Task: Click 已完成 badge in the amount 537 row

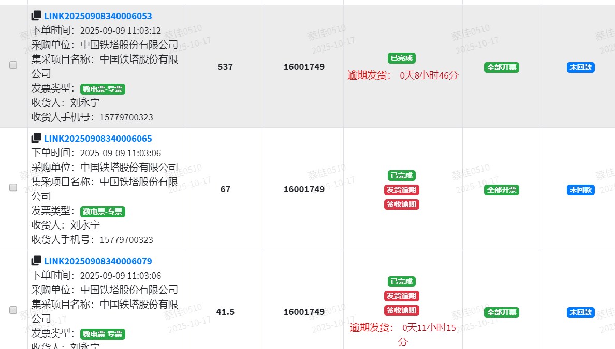Action: click(402, 58)
